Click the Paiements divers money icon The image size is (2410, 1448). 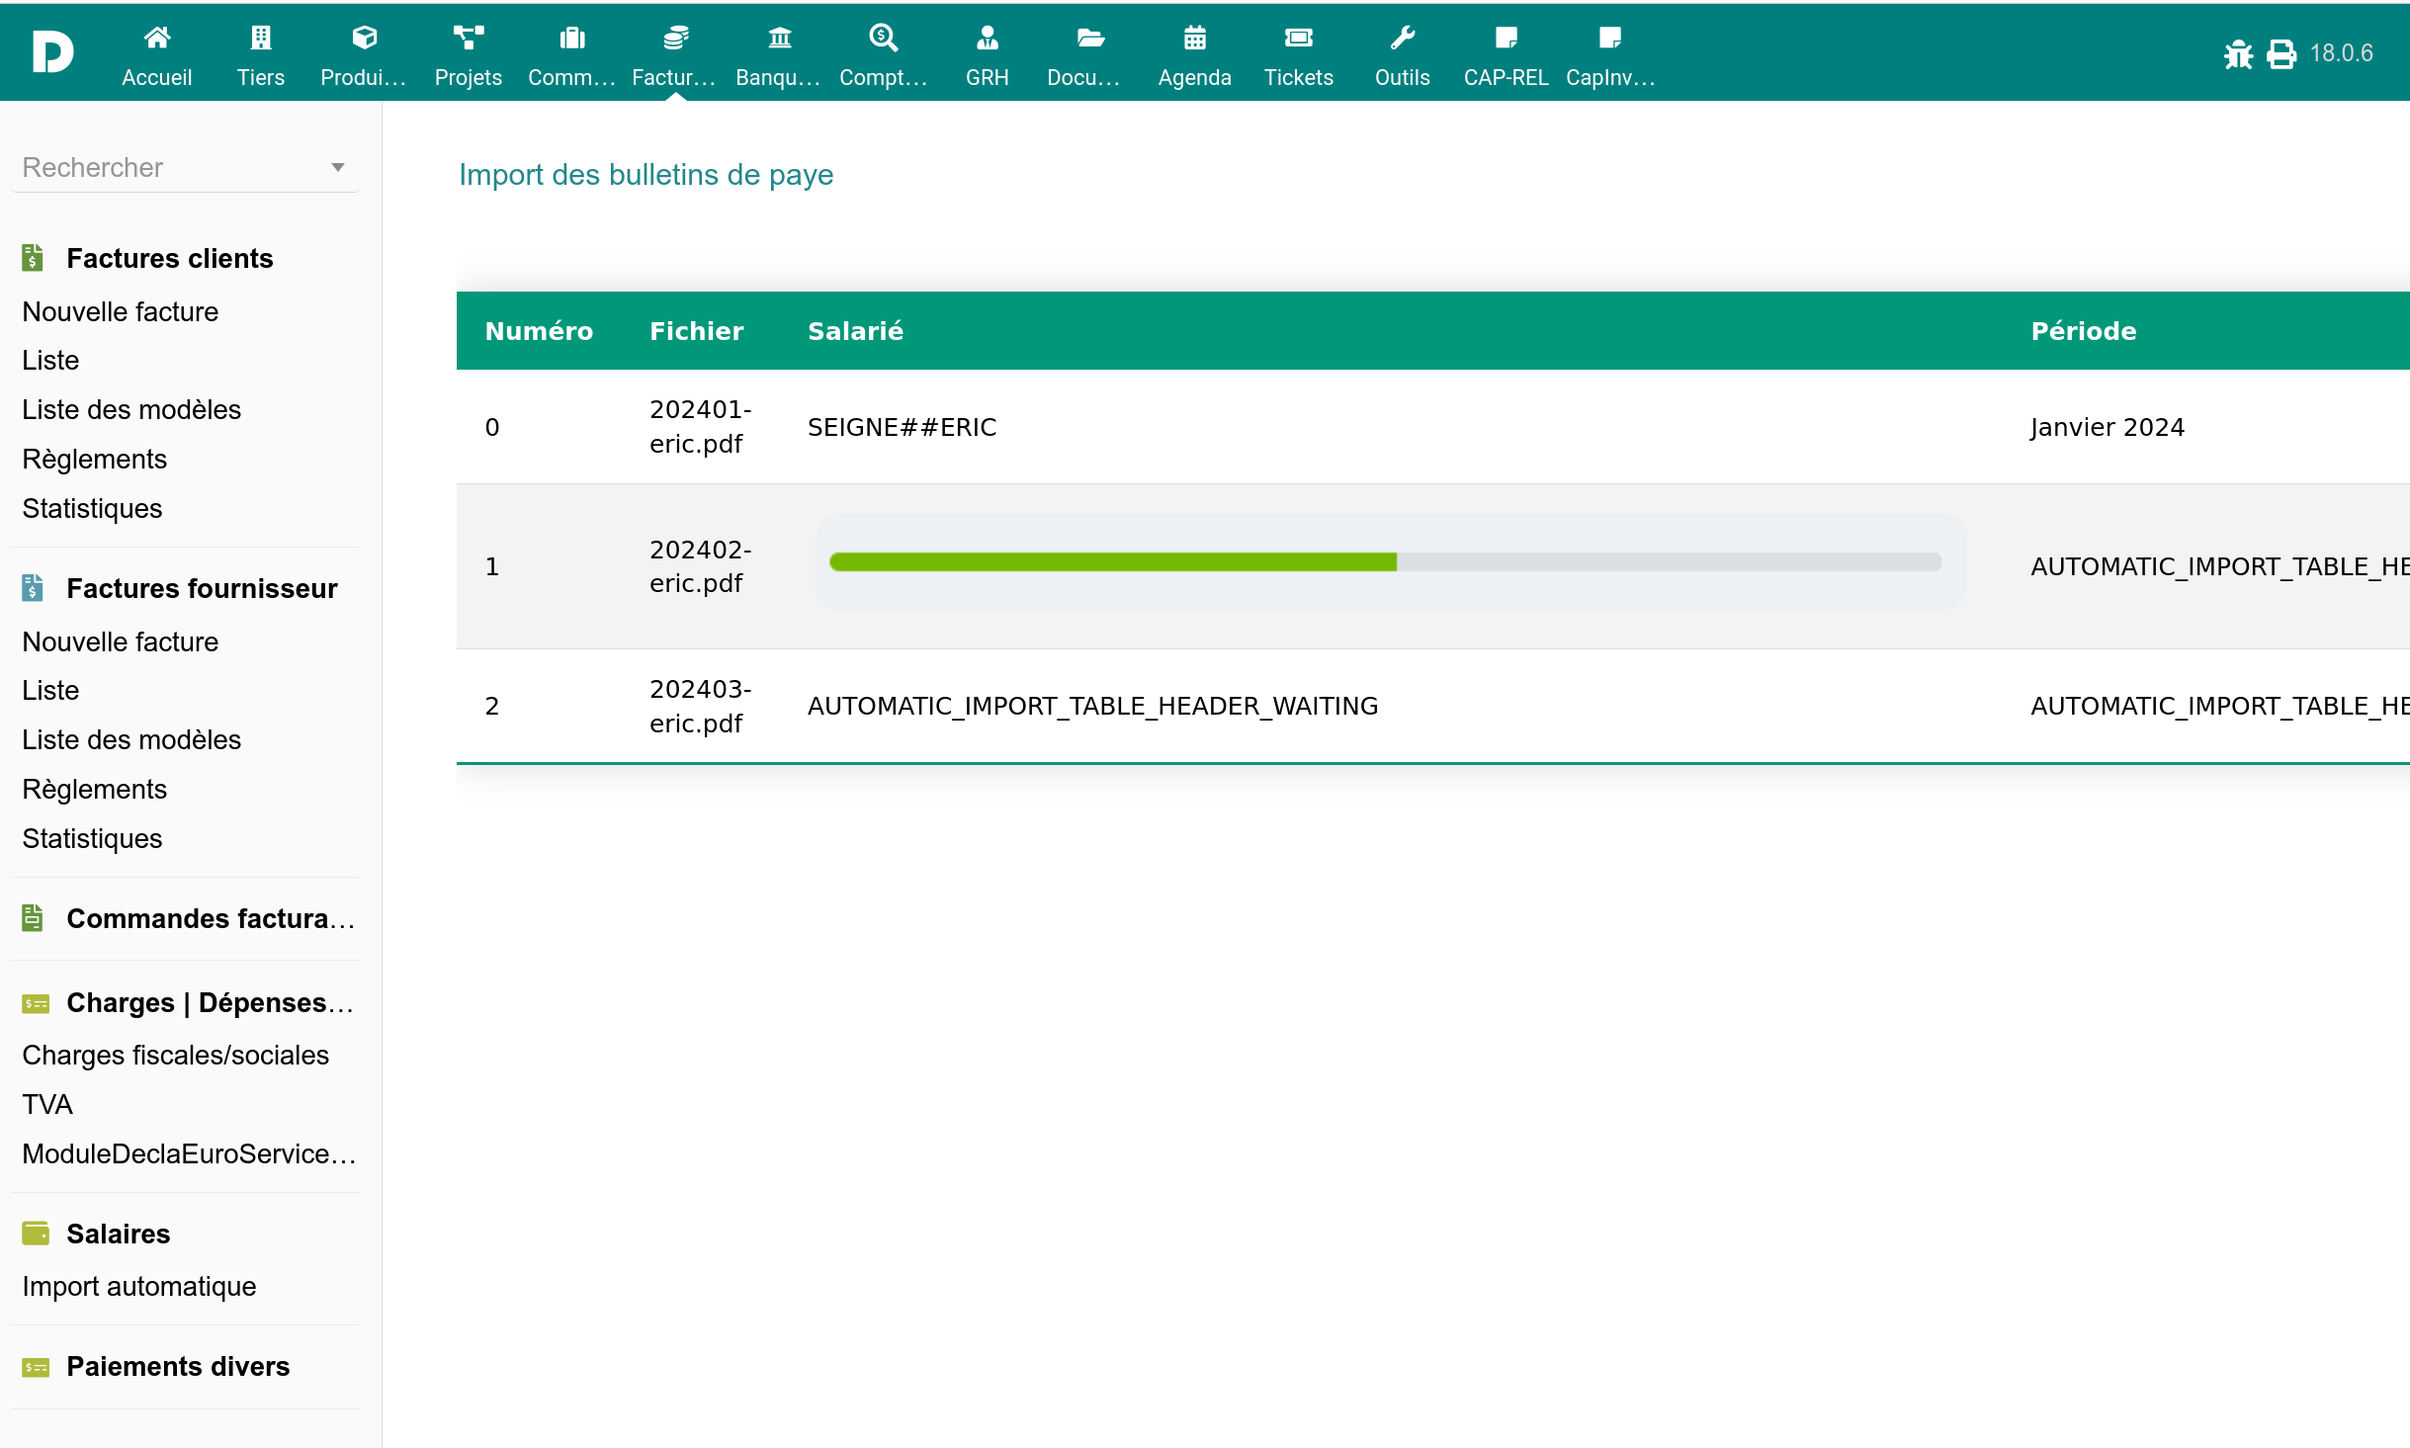pyautogui.click(x=36, y=1367)
